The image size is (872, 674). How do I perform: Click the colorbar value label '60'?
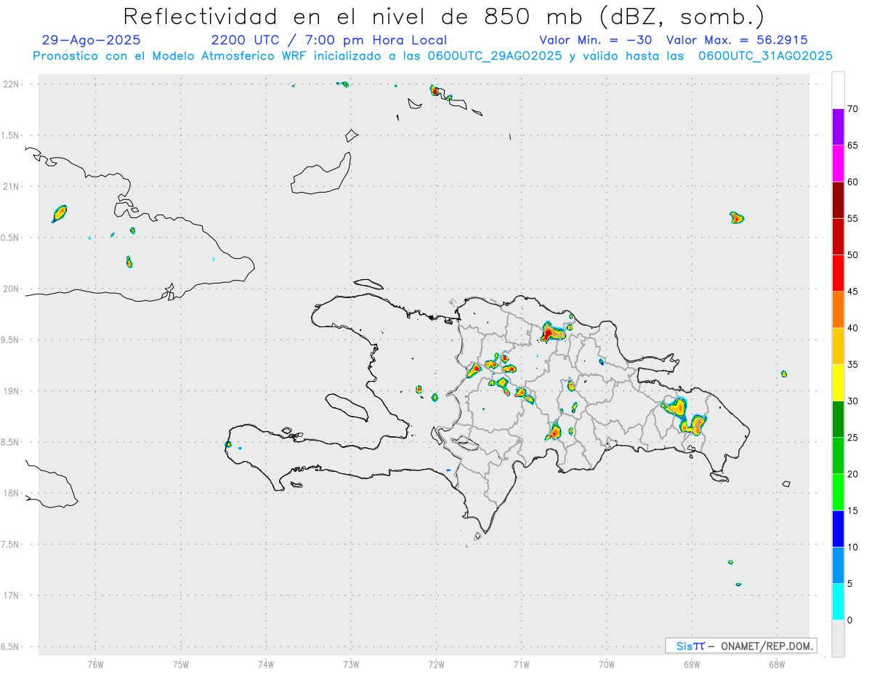pyautogui.click(x=854, y=182)
